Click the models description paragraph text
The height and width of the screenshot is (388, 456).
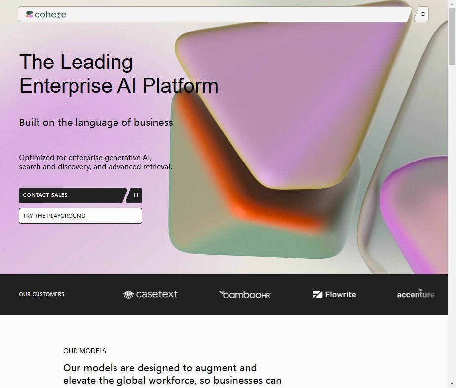(172, 374)
